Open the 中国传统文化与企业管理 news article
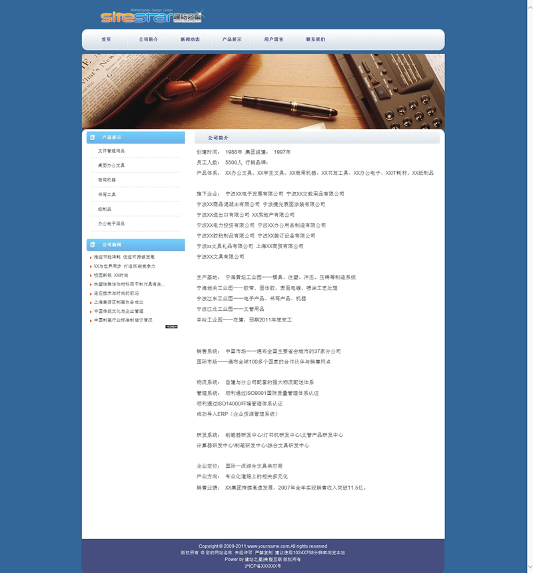Image resolution: width=533 pixels, height=573 pixels. pyautogui.click(x=119, y=311)
